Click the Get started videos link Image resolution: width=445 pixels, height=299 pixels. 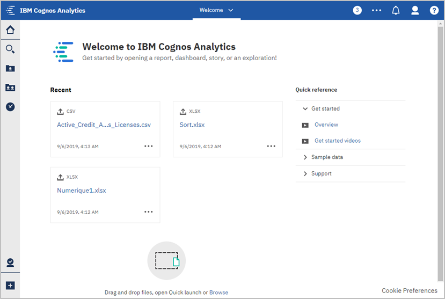337,141
